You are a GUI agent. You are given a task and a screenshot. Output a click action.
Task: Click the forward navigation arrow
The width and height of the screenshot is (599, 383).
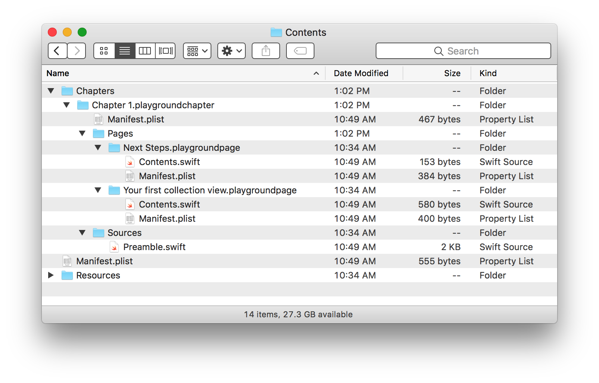pos(77,51)
